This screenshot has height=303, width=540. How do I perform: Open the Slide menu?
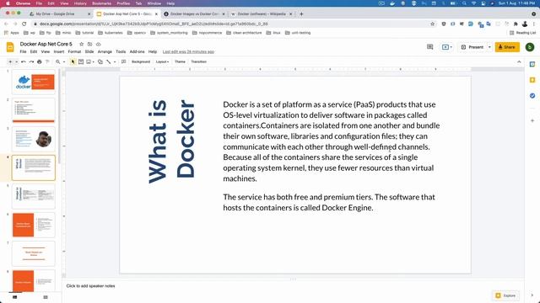click(89, 51)
